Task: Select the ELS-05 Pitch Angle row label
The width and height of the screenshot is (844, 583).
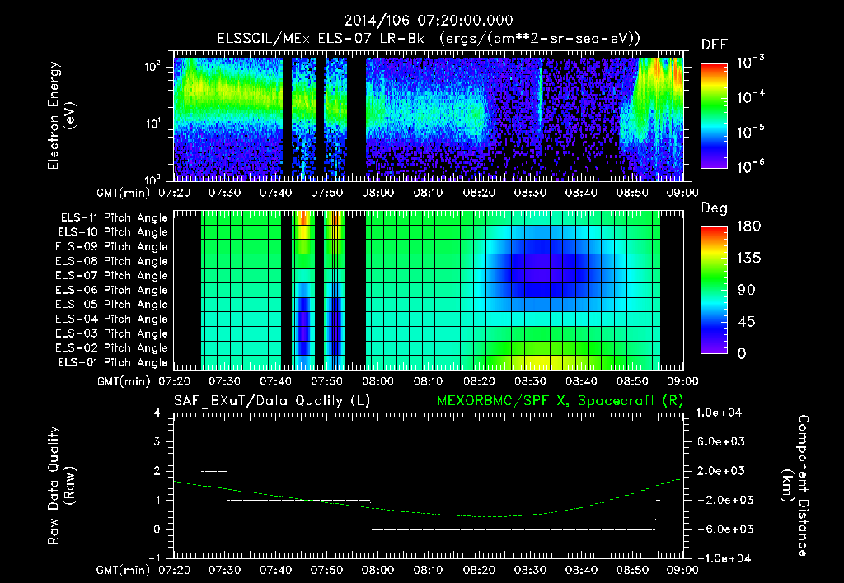Action: (x=112, y=305)
